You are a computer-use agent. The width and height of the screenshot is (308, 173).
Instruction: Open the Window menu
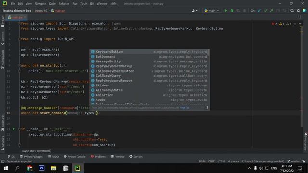[102, 4]
